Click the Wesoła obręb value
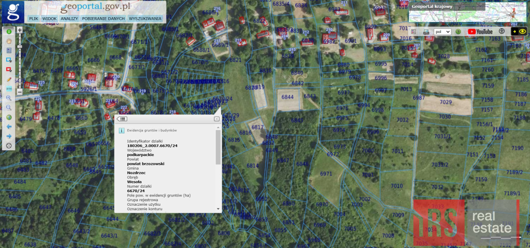The height and width of the screenshot is (248, 530). [x=134, y=181]
